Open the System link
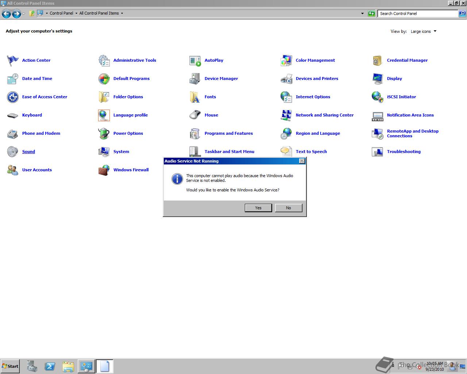This screenshot has width=467, height=374. (x=121, y=152)
